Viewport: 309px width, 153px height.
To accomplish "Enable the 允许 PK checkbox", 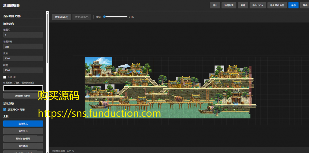I will click(x=5, y=77).
